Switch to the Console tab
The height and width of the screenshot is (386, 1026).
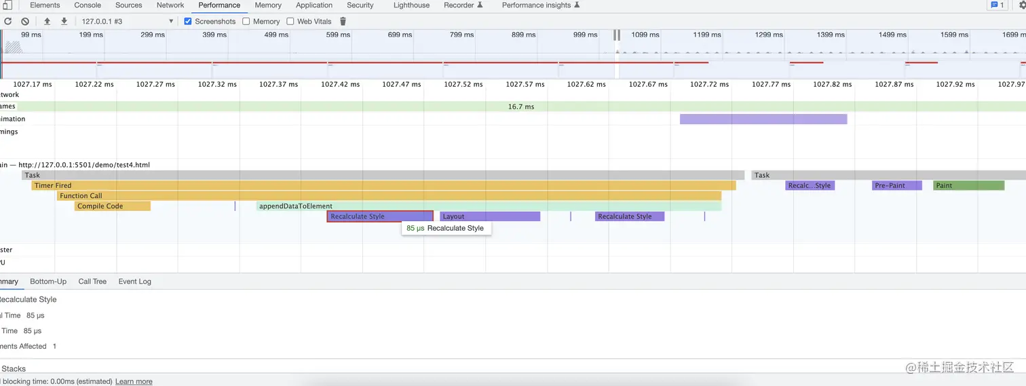coord(88,5)
